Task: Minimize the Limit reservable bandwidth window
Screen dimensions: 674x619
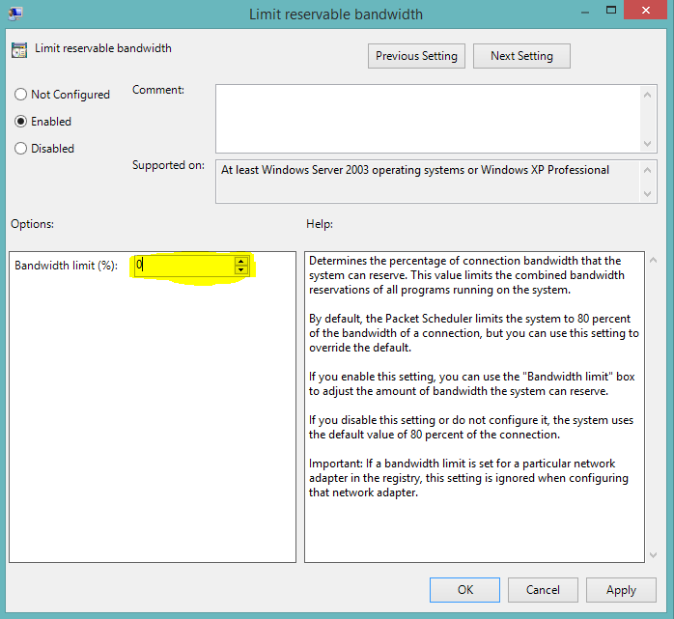Action: coord(584,12)
